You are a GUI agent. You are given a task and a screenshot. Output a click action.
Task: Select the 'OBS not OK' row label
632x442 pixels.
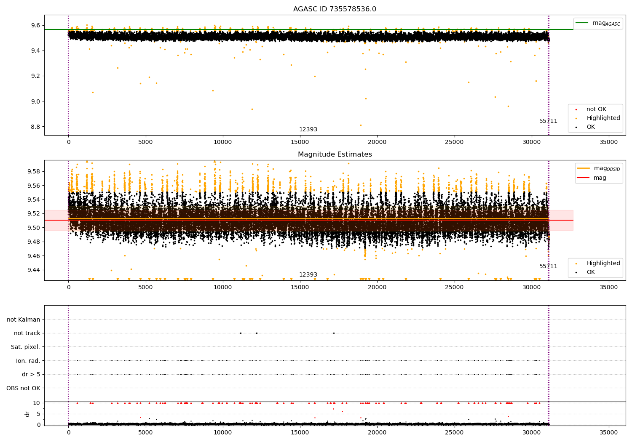click(x=23, y=388)
